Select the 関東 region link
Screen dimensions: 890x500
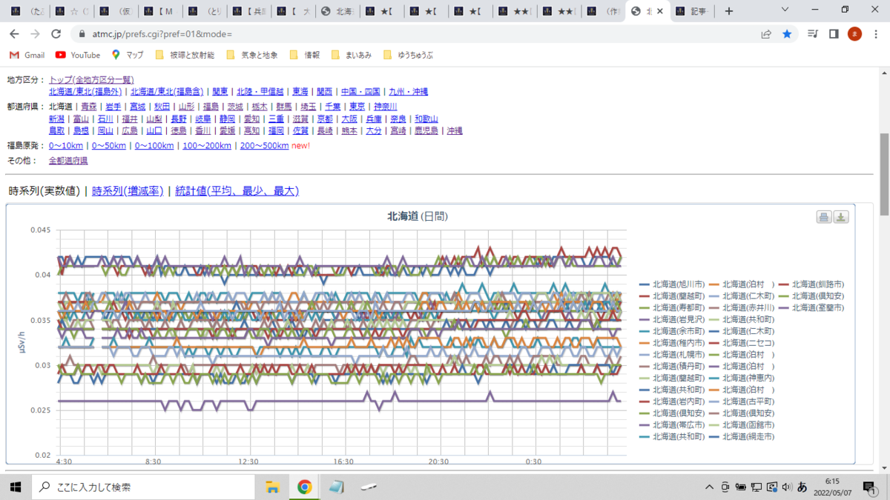220,92
